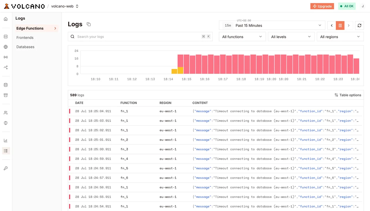Pause live log streaming
This screenshot has width=370, height=211.
[x=340, y=25]
